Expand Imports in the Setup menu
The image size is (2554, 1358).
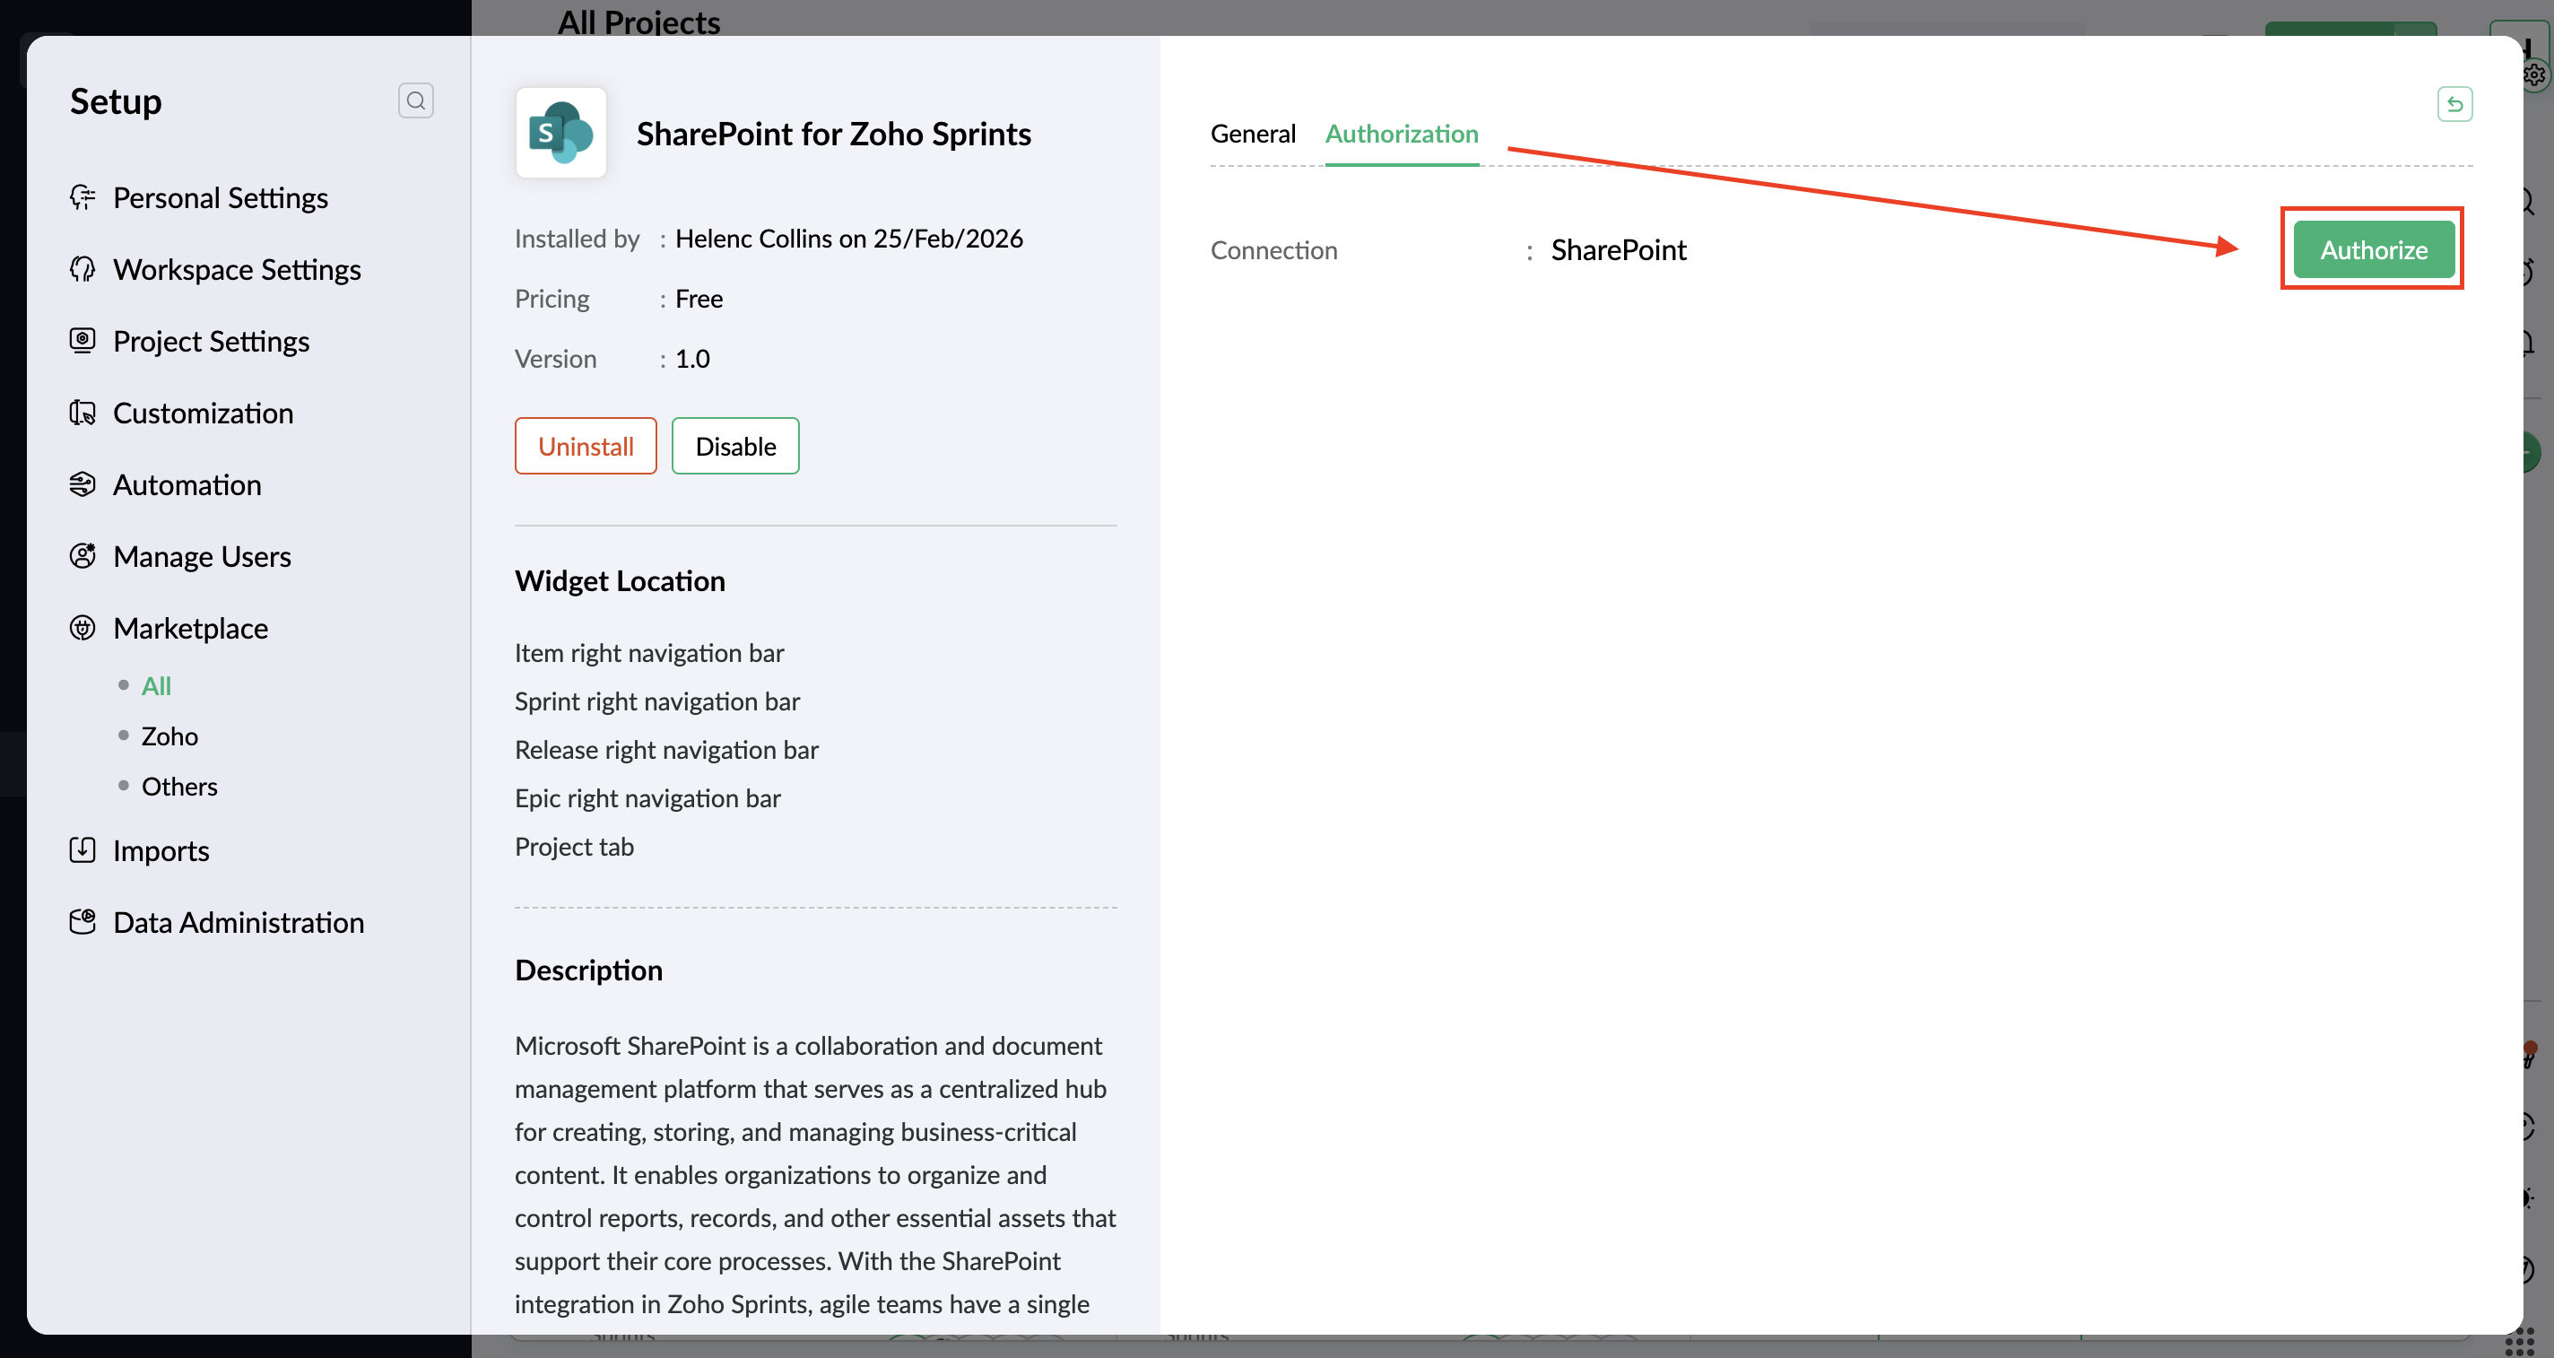(x=161, y=850)
